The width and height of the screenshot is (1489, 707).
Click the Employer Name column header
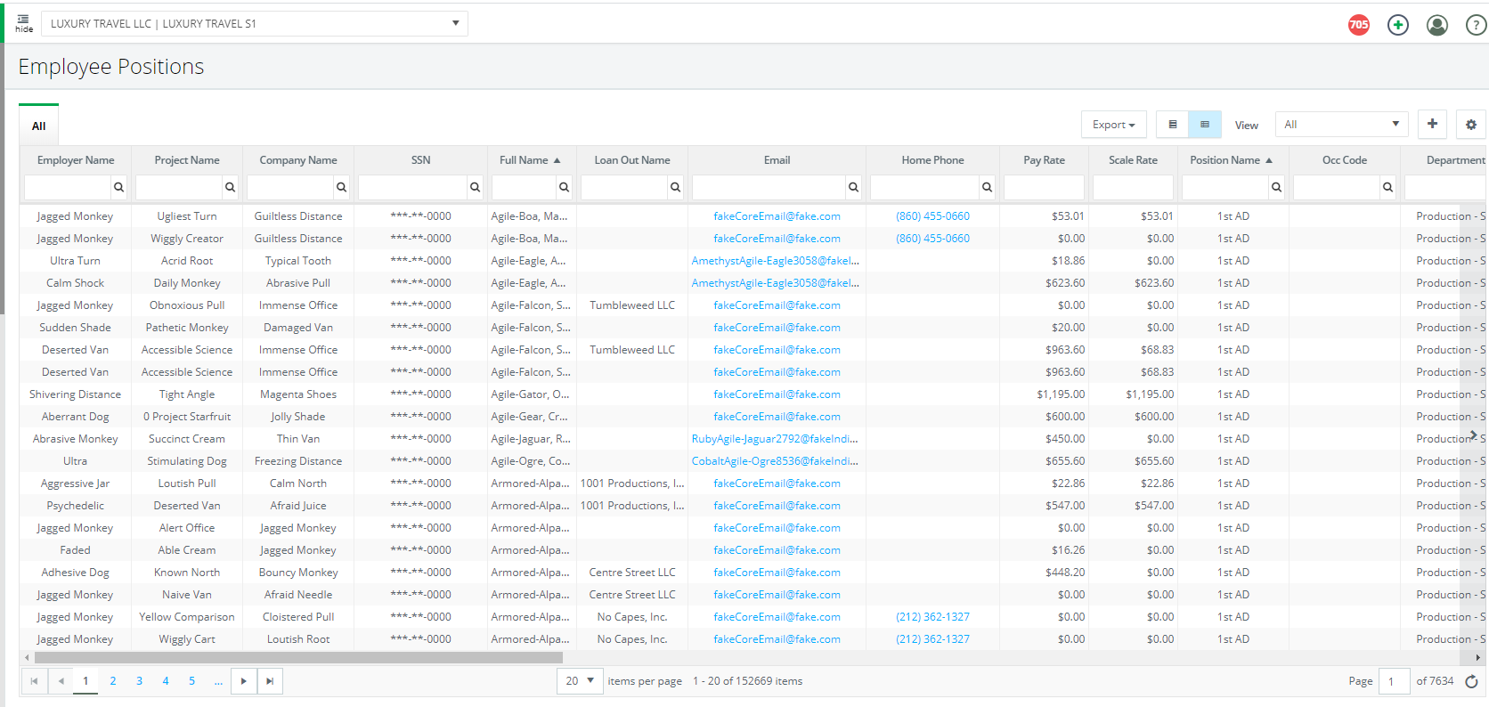76,160
